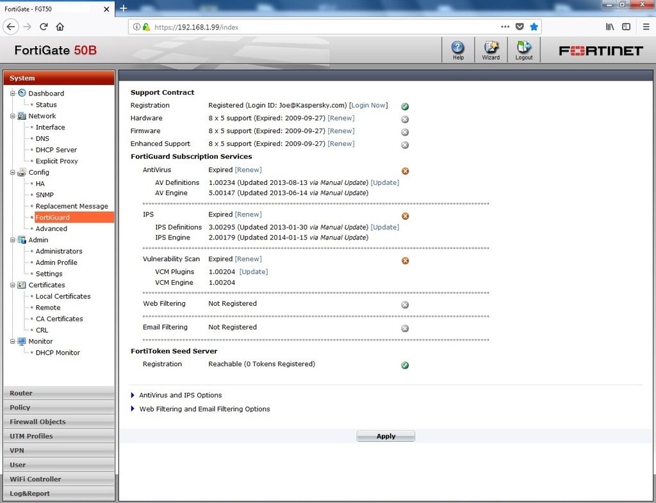The height and width of the screenshot is (503, 656).
Task: Expand Web Filtering and Email Filtering Options
Action: 133,409
